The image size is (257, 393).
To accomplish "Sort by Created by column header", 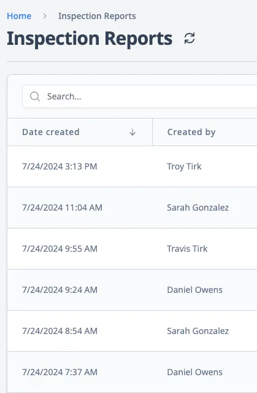I will (191, 132).
